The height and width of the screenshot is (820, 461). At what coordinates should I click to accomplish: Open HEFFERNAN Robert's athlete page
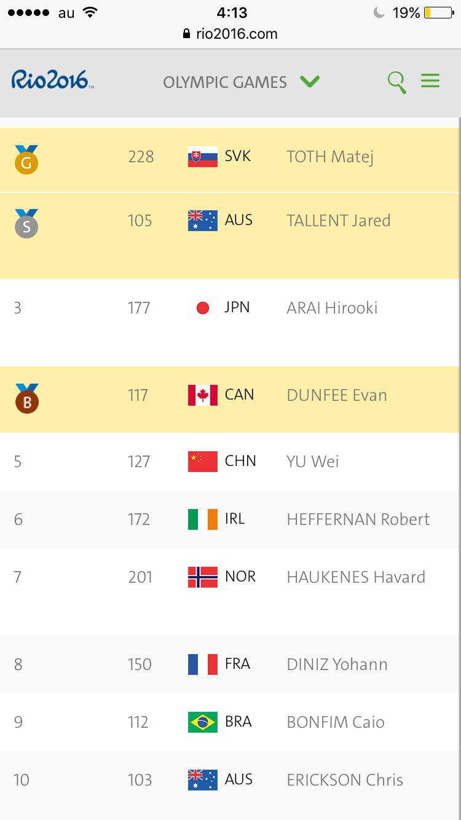pyautogui.click(x=358, y=519)
